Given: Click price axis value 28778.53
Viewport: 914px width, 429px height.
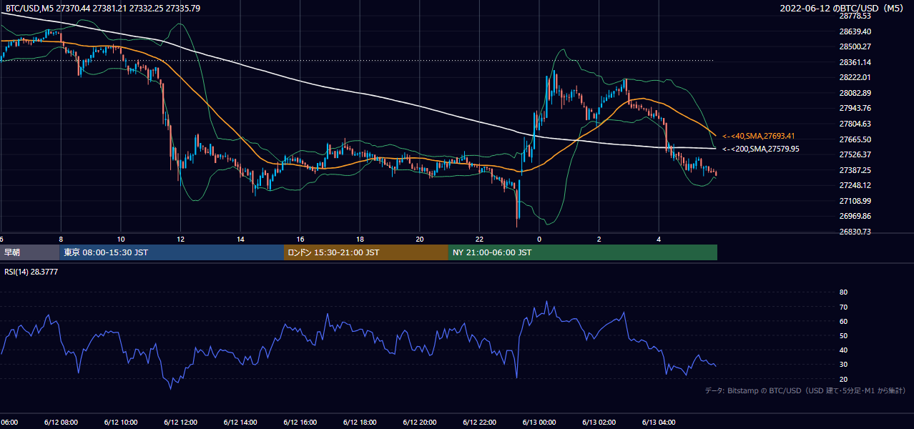Looking at the screenshot, I should (x=855, y=16).
